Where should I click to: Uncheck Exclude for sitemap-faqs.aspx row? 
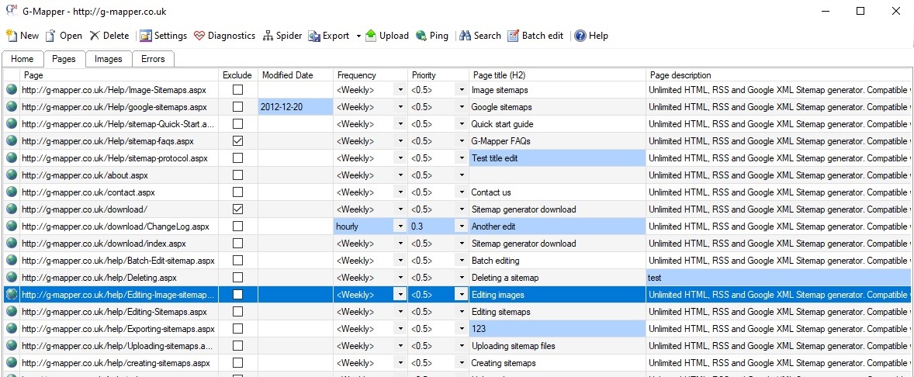237,141
